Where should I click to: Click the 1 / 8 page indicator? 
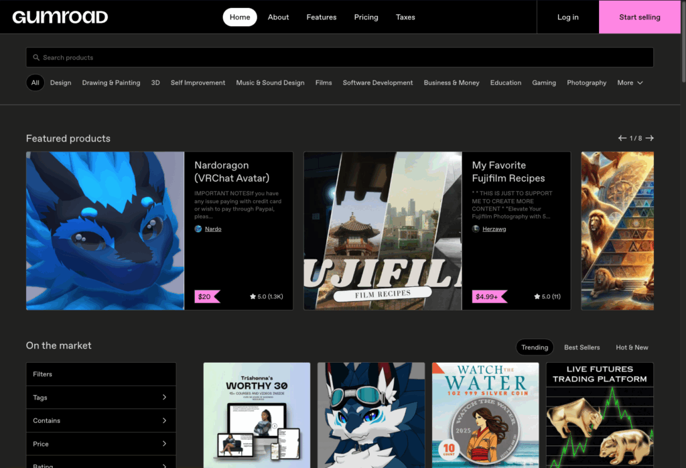pyautogui.click(x=636, y=138)
